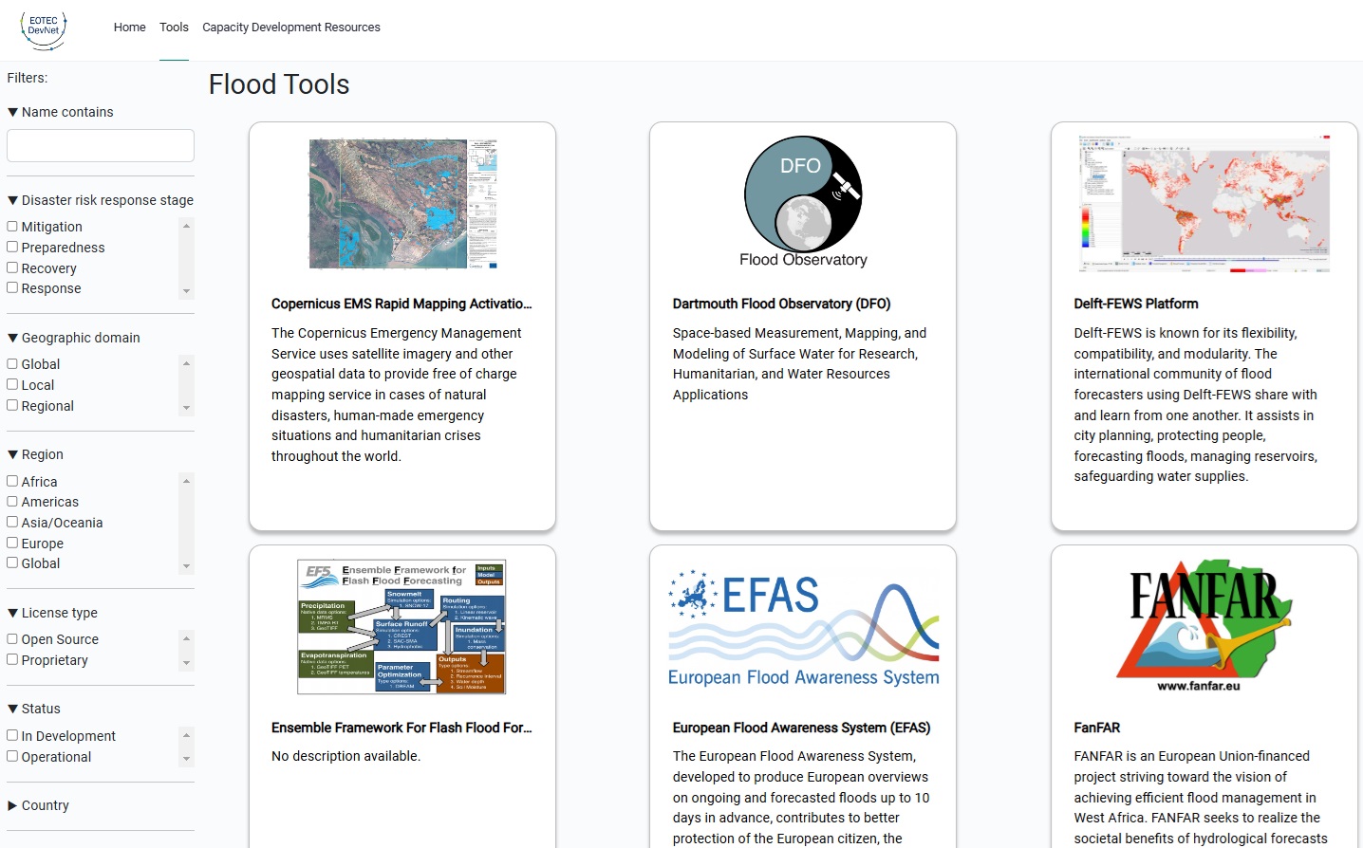Screen dimensions: 1363x848
Task: Click the Ensemble Framework flowchart diagram
Action: (401, 626)
